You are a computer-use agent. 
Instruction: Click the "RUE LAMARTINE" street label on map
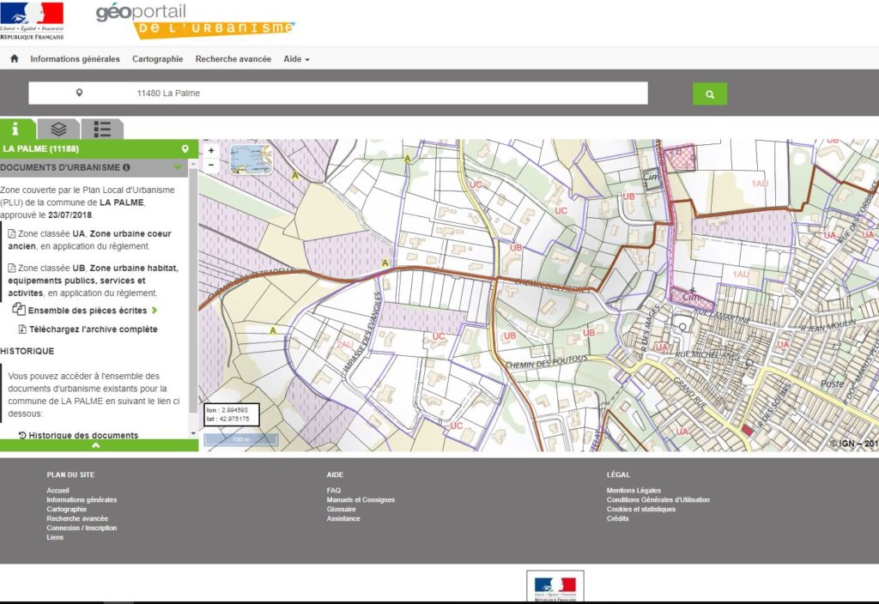pos(723,314)
